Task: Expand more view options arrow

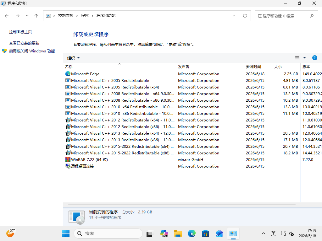Action: (304, 58)
